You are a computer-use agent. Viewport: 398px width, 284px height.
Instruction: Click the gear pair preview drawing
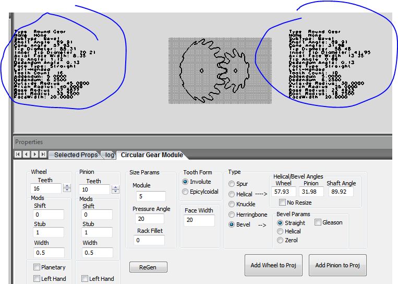click(x=219, y=70)
